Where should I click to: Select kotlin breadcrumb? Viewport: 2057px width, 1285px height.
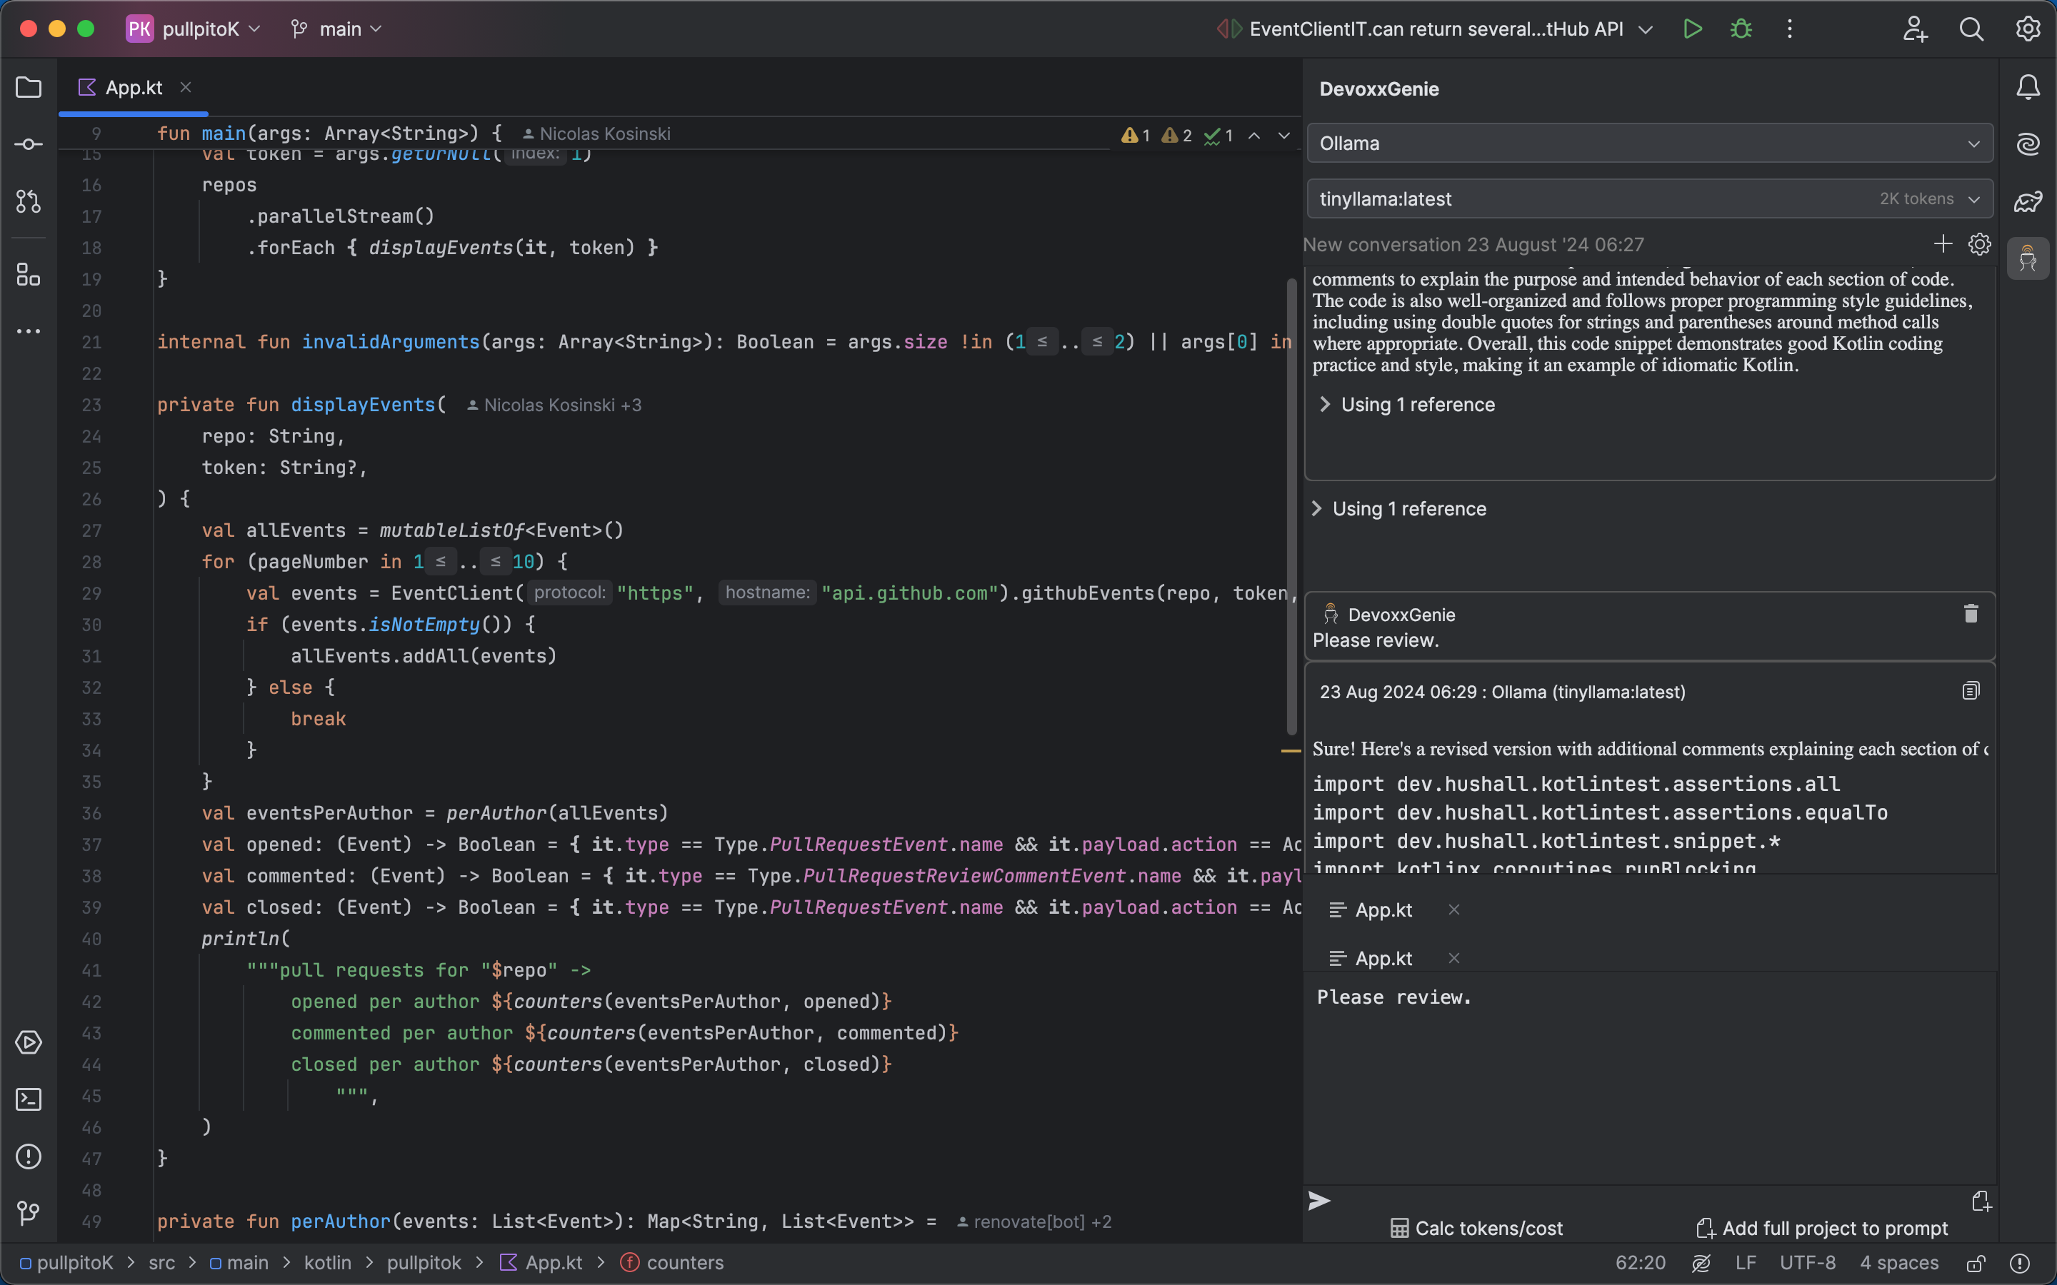pyautogui.click(x=327, y=1263)
